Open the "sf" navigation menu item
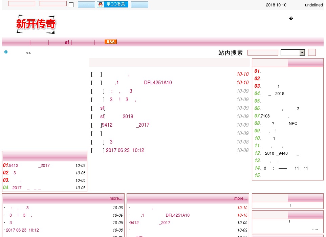Viewport: 326px width, 237px height. [67, 42]
